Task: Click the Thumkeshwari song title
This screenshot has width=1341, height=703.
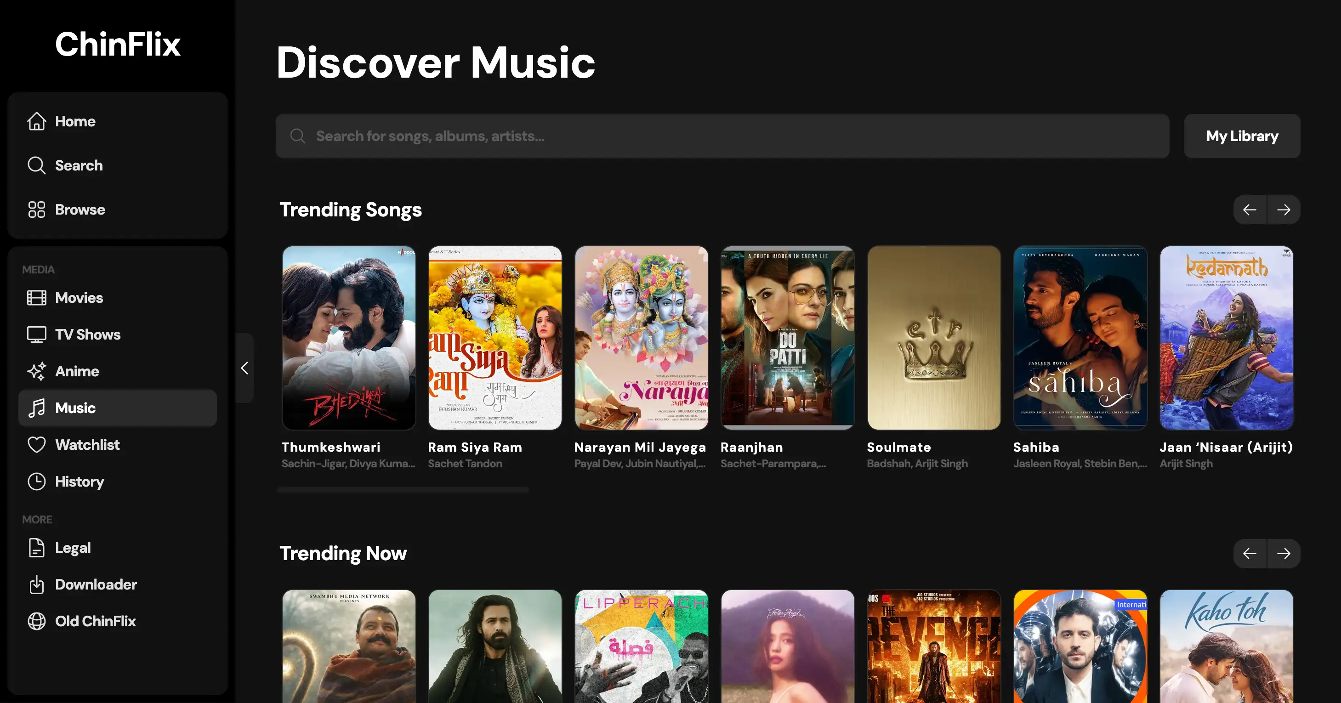Action: pos(331,447)
